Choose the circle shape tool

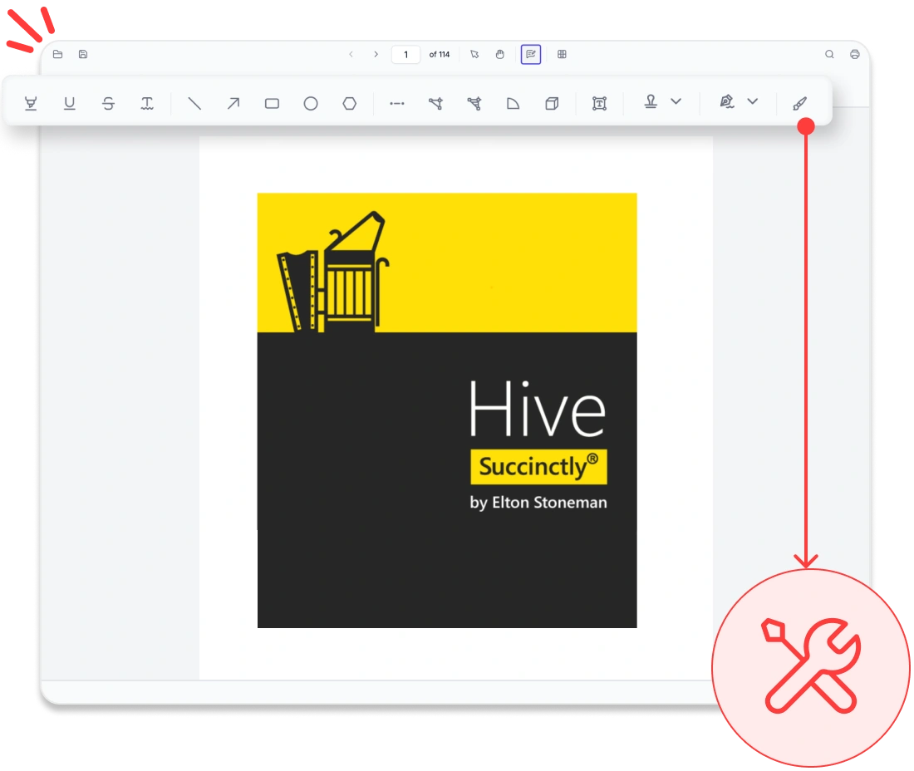[311, 104]
